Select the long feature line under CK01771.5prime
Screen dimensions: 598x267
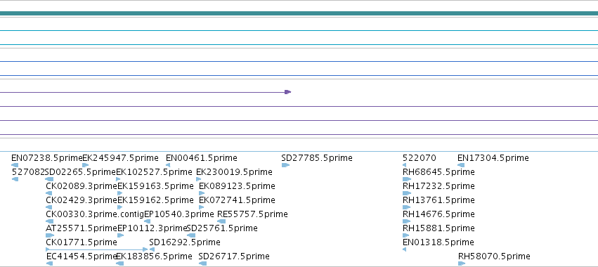(96, 249)
